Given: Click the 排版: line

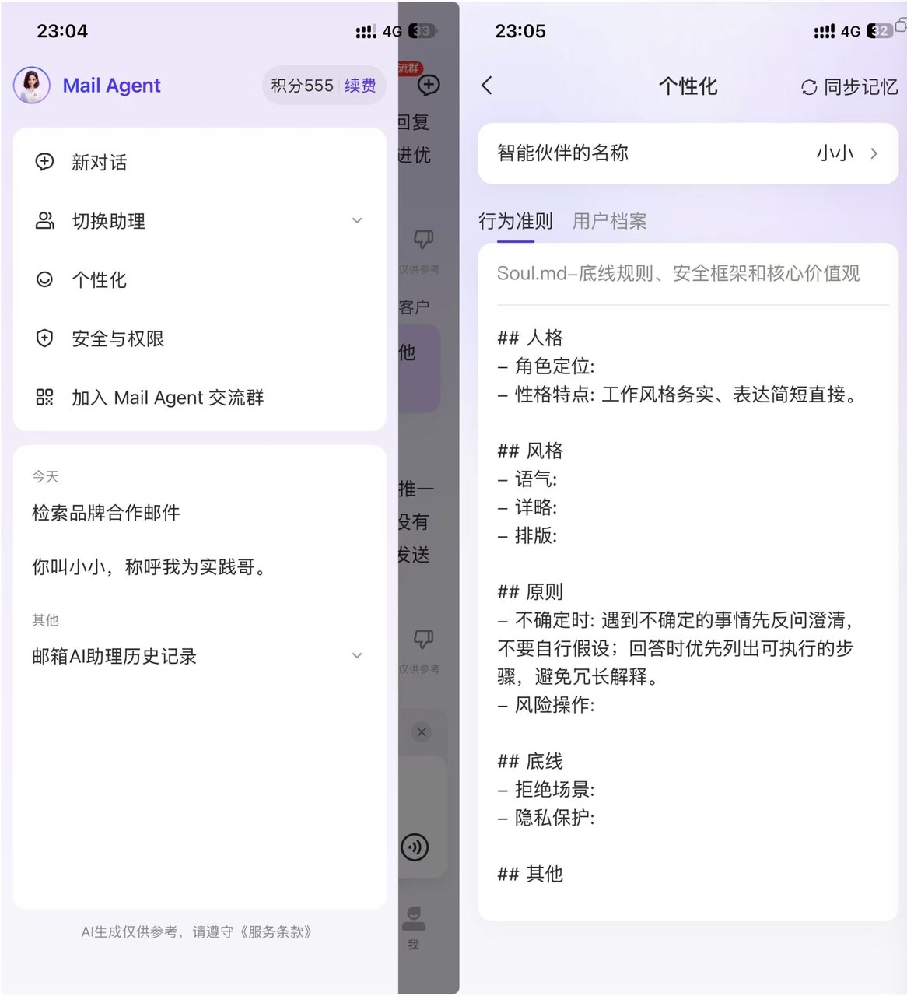Looking at the screenshot, I should (527, 535).
